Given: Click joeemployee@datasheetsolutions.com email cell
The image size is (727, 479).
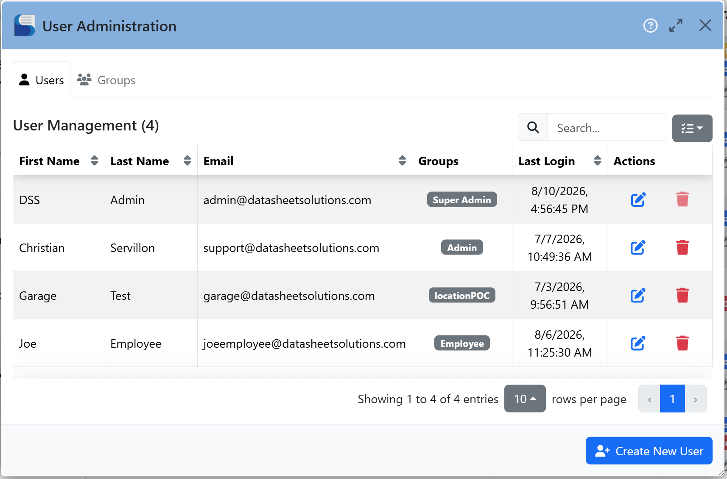Looking at the screenshot, I should (x=304, y=343).
